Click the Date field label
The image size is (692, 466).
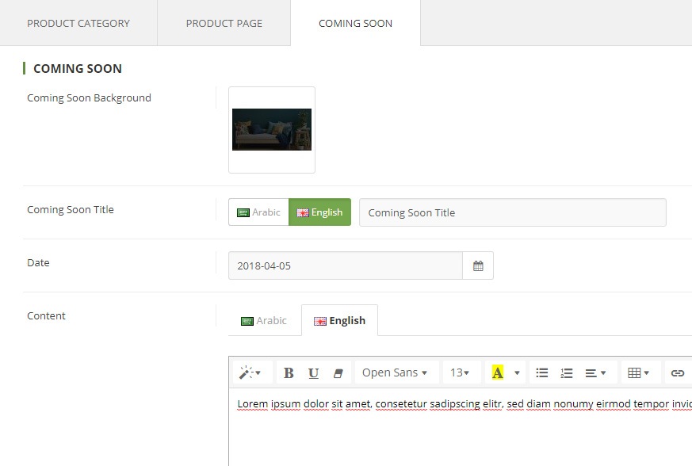(x=38, y=262)
